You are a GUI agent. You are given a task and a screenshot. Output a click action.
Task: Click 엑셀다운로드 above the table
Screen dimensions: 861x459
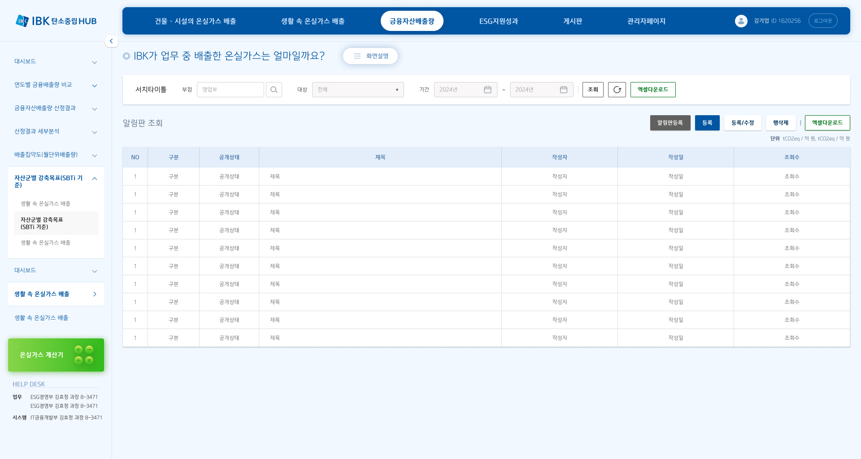coord(827,123)
